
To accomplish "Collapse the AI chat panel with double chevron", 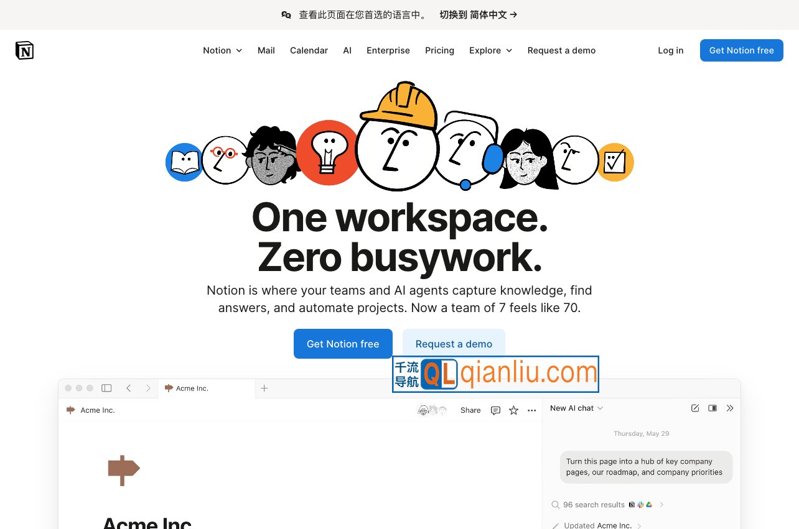I will [x=729, y=408].
